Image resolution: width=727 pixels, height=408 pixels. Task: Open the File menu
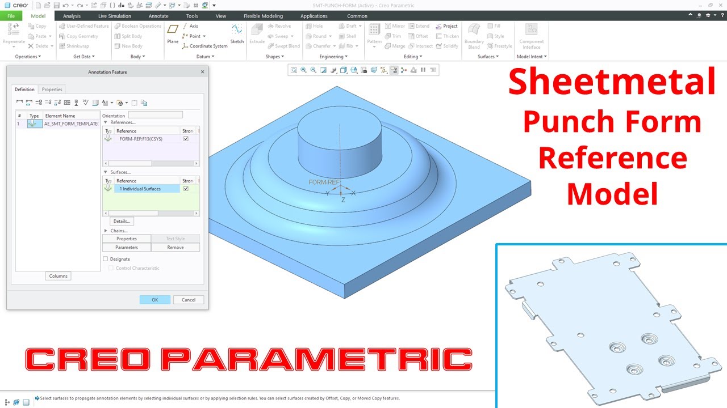point(11,16)
